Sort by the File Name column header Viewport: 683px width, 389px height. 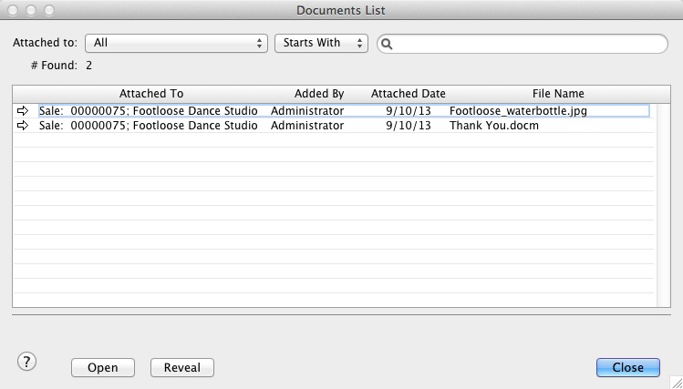coord(558,94)
